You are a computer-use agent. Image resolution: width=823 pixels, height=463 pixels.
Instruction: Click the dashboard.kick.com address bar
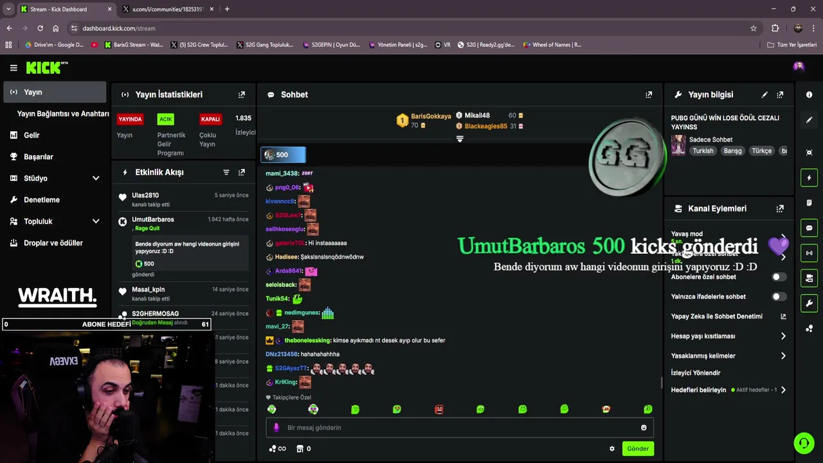point(411,28)
